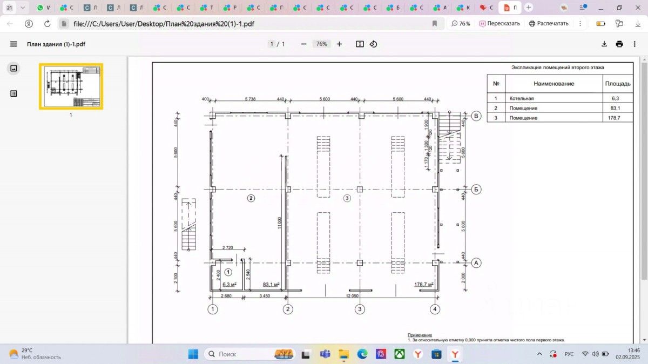Select the page 1 thumbnail

[x=71, y=86]
